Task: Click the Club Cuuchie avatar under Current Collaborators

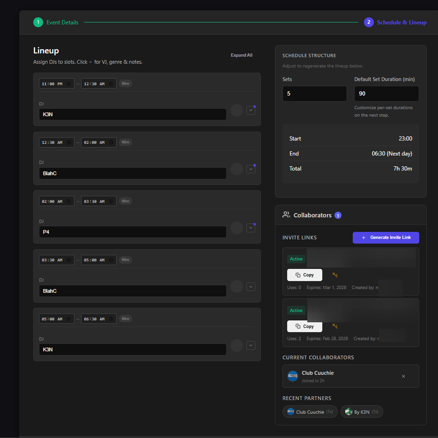Action: 293,376
